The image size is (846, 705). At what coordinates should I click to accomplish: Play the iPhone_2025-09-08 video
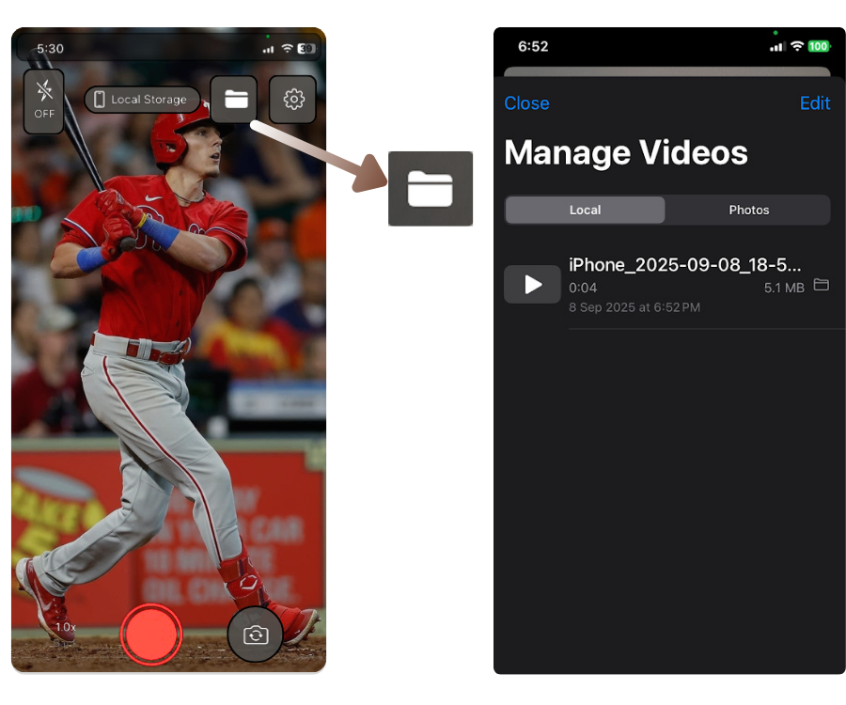(x=533, y=285)
